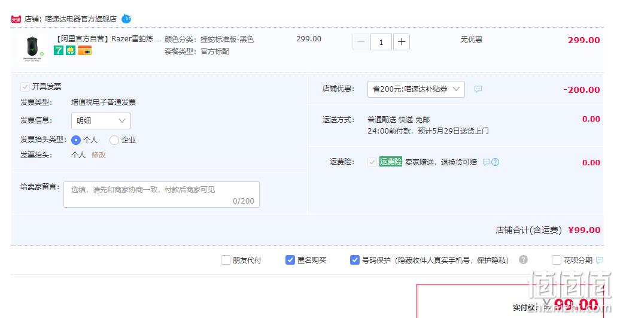Click the 增值税电子普通发票 invoice type text
This screenshot has height=318, width=617.
(x=104, y=102)
